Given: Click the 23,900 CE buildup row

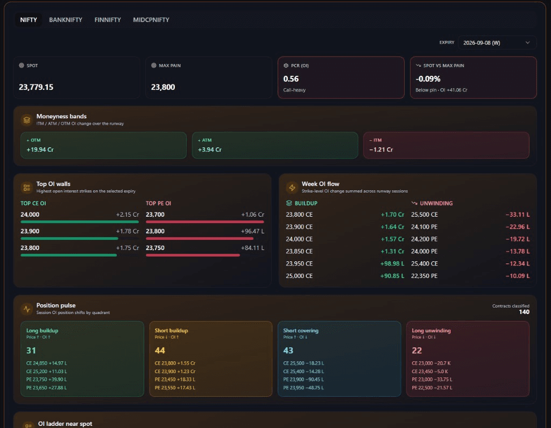Looking at the screenshot, I should (x=345, y=227).
